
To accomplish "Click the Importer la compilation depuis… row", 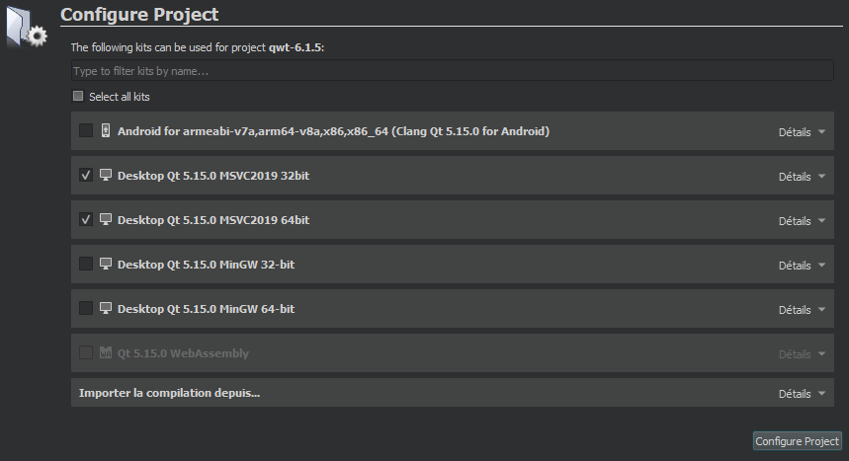I will coord(452,393).
